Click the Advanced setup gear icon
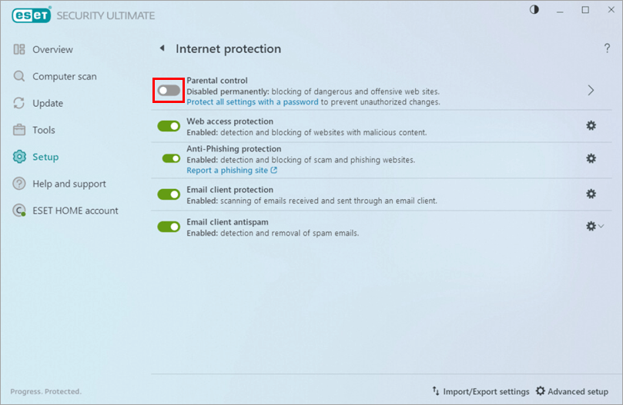Image resolution: width=623 pixels, height=405 pixels. pos(540,391)
